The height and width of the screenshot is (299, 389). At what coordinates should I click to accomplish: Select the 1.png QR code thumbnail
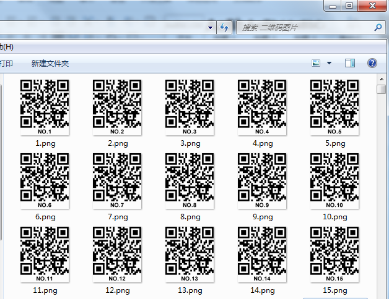coord(44,107)
